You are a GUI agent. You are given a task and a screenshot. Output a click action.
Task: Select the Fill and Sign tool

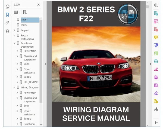(x=156, y=93)
